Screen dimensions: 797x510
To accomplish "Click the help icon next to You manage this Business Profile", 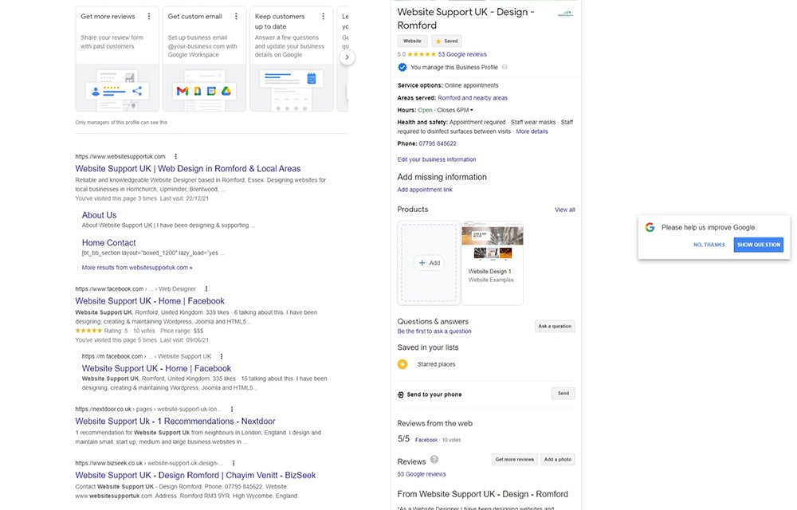I will click(505, 67).
